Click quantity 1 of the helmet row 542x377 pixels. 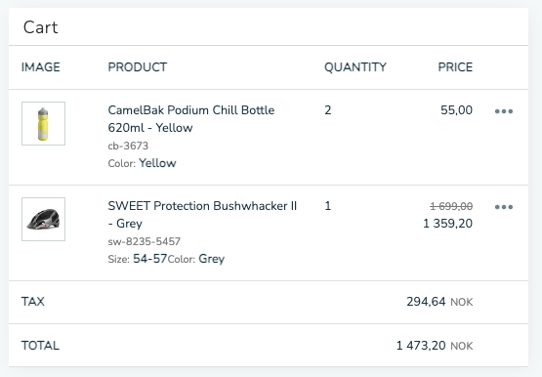click(328, 206)
